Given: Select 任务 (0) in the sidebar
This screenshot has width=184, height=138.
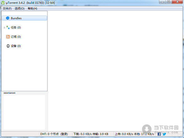Looking at the screenshot, I should coord(16,28).
